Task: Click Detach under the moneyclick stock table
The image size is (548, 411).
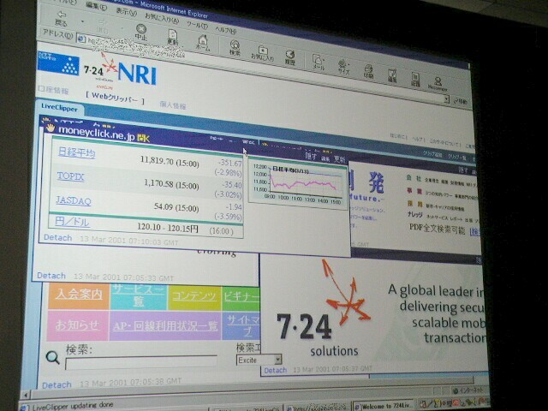Action: point(57,237)
